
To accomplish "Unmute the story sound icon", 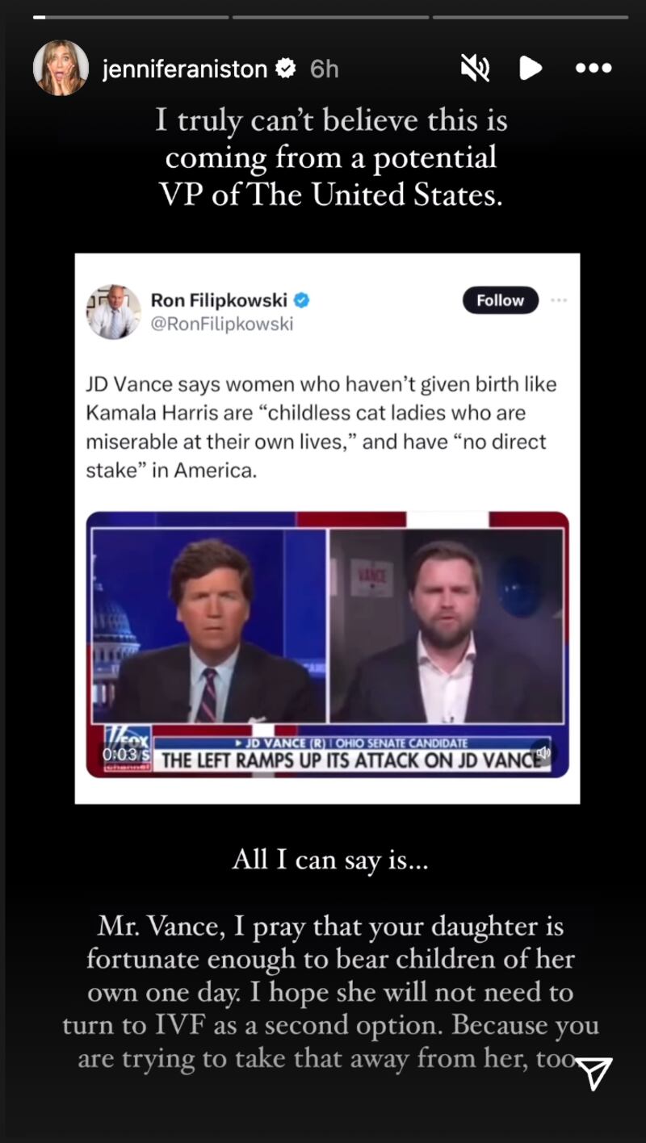I will (x=475, y=69).
